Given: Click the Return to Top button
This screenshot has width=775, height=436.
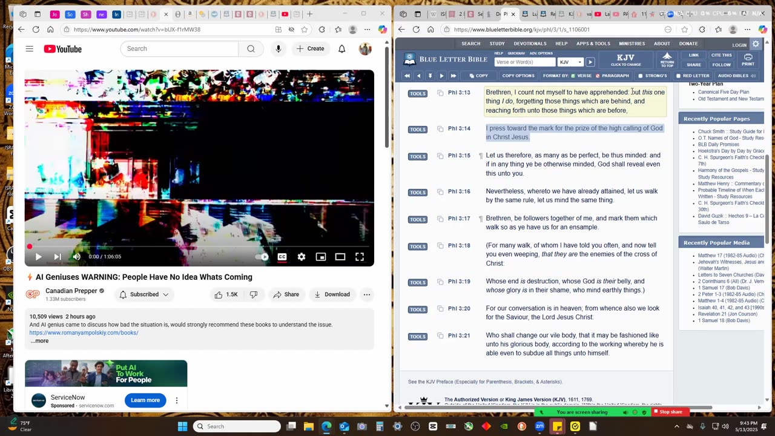Looking at the screenshot, I should pos(667,60).
